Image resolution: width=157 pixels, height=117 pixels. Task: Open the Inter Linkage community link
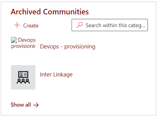coord(56,75)
